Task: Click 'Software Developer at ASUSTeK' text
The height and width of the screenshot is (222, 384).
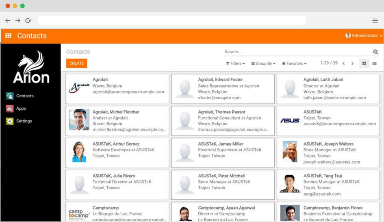Action: pyautogui.click(x=124, y=150)
